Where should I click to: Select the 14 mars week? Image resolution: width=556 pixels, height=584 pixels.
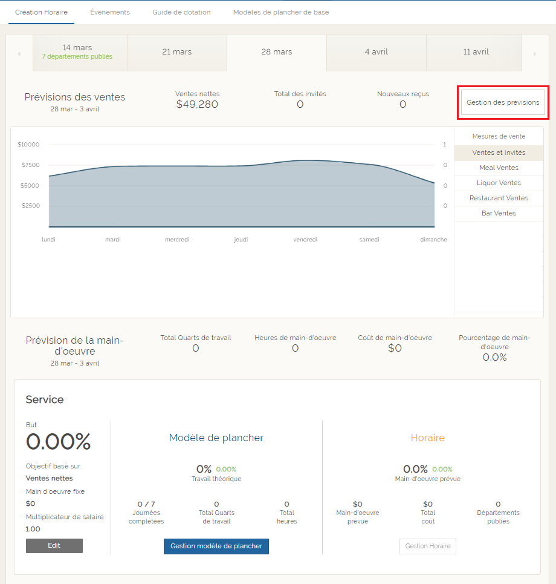click(x=77, y=52)
